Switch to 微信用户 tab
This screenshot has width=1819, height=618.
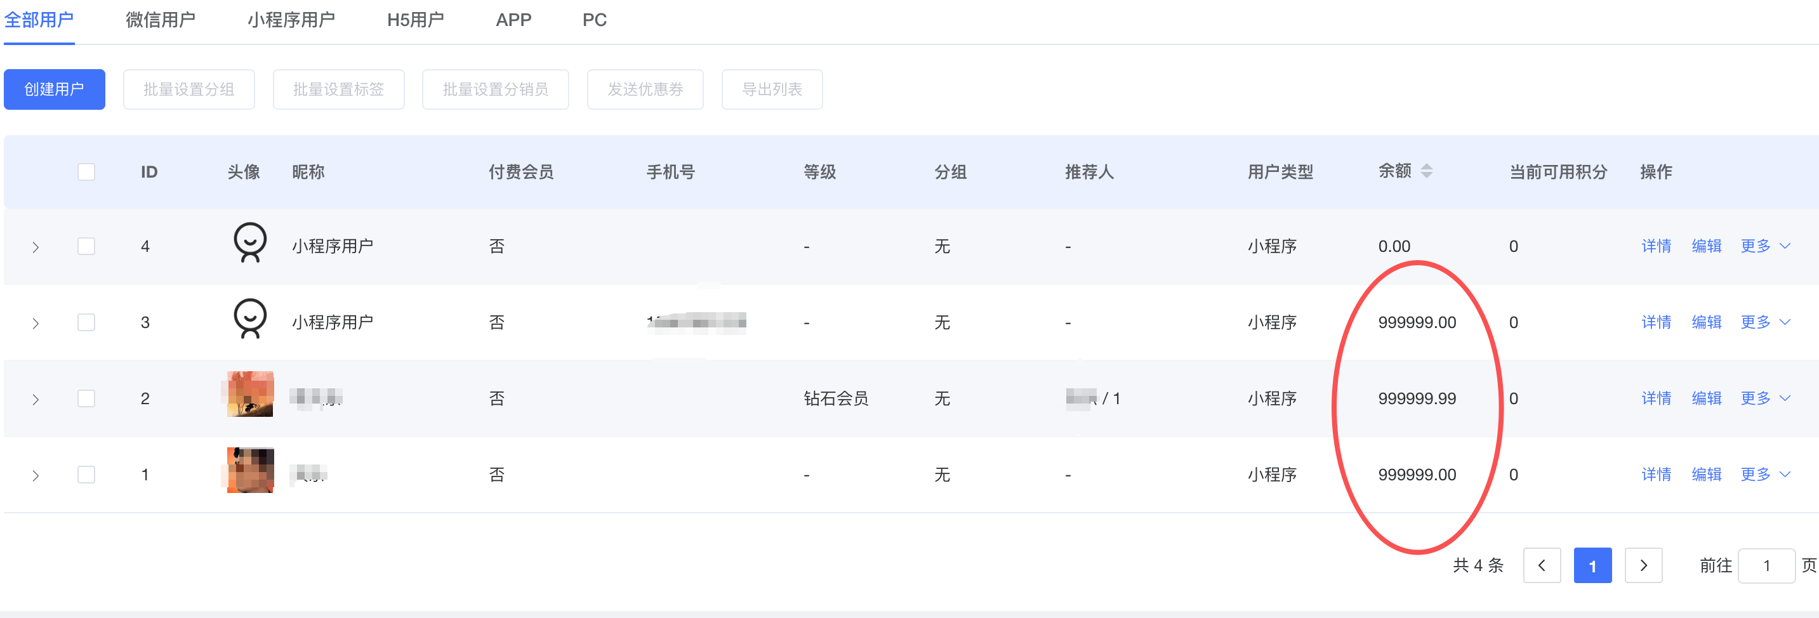161,20
